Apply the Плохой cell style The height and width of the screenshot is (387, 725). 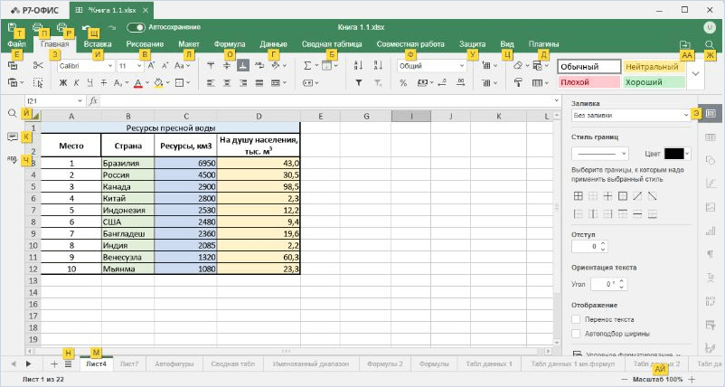[x=589, y=82]
